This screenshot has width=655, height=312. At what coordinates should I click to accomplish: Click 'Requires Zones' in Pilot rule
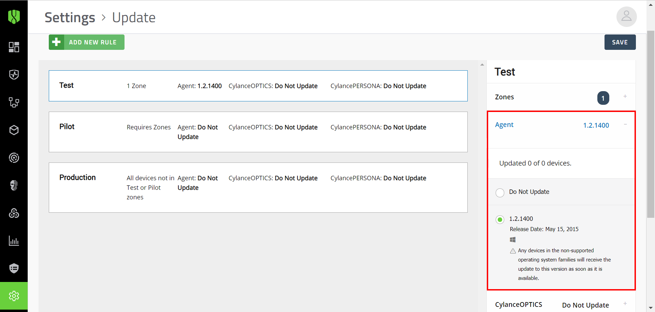(x=149, y=127)
